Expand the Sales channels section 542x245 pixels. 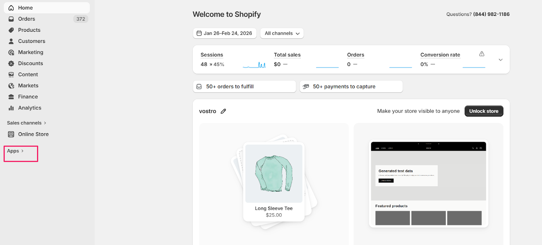26,123
